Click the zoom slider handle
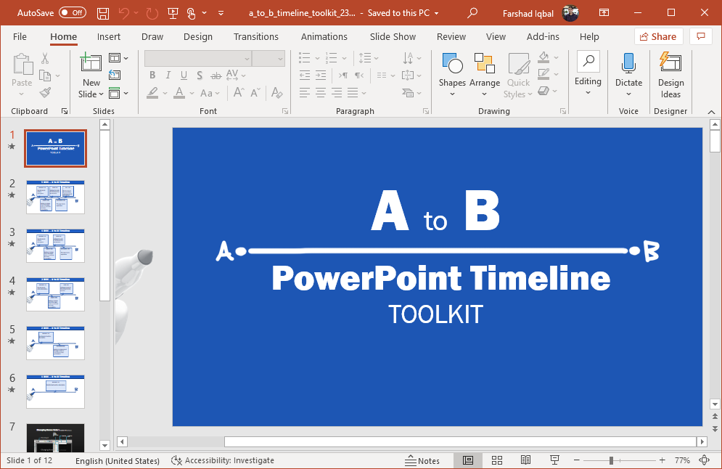Image resolution: width=722 pixels, height=469 pixels. coord(611,460)
